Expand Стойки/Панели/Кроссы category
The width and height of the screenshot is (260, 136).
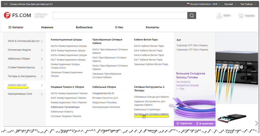coord(25,67)
